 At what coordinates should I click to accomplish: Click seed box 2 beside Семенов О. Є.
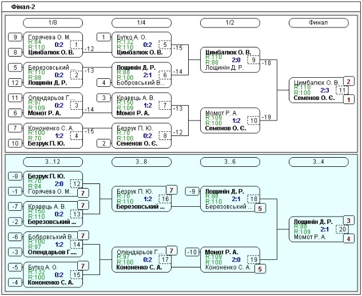tap(104, 143)
